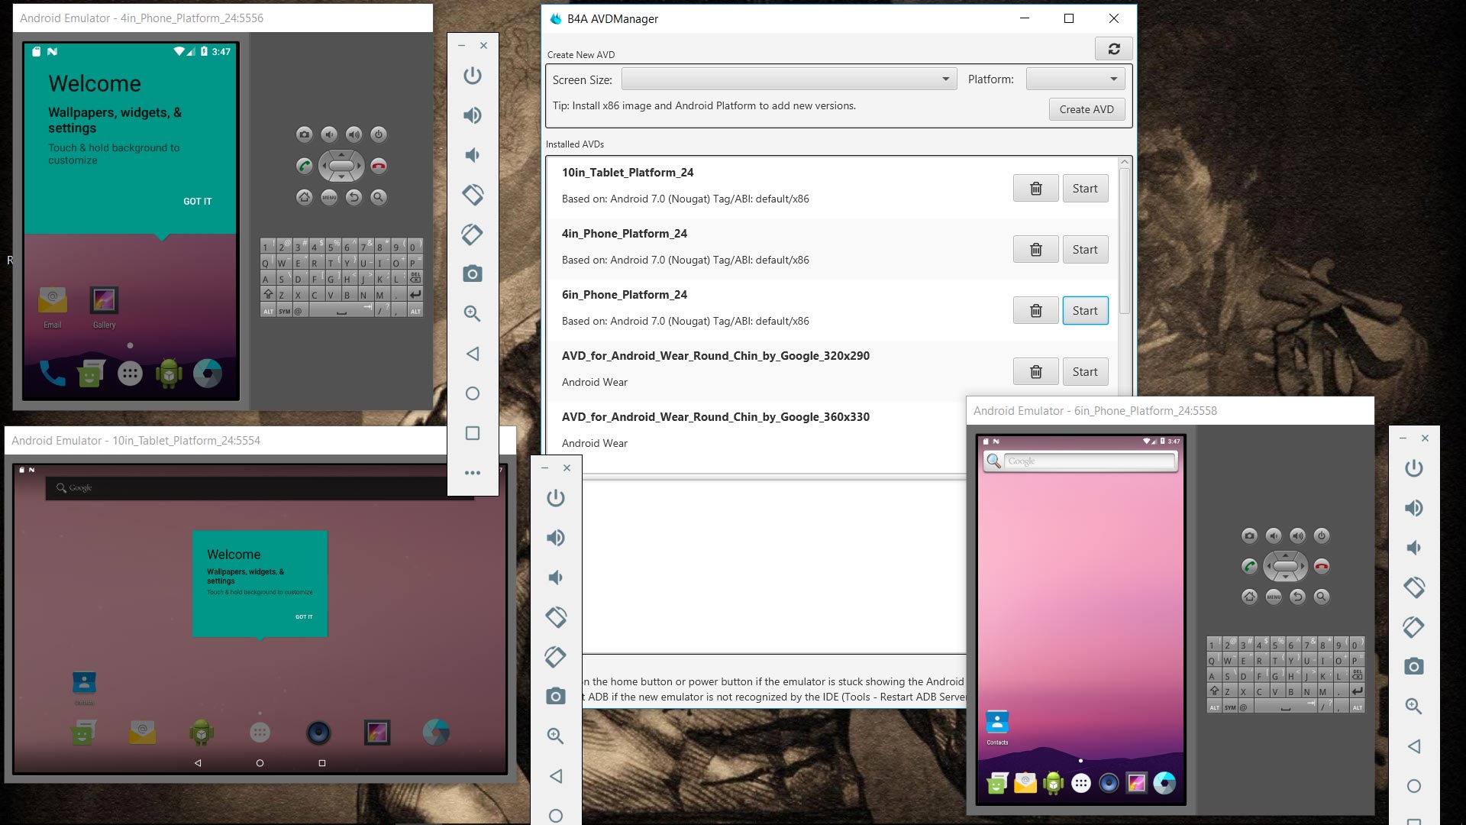This screenshot has height=825, width=1466.
Task: Expand the Platform combo box
Action: (x=1075, y=79)
